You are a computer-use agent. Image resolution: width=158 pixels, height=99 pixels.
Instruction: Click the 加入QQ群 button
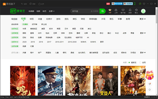point(117,4)
